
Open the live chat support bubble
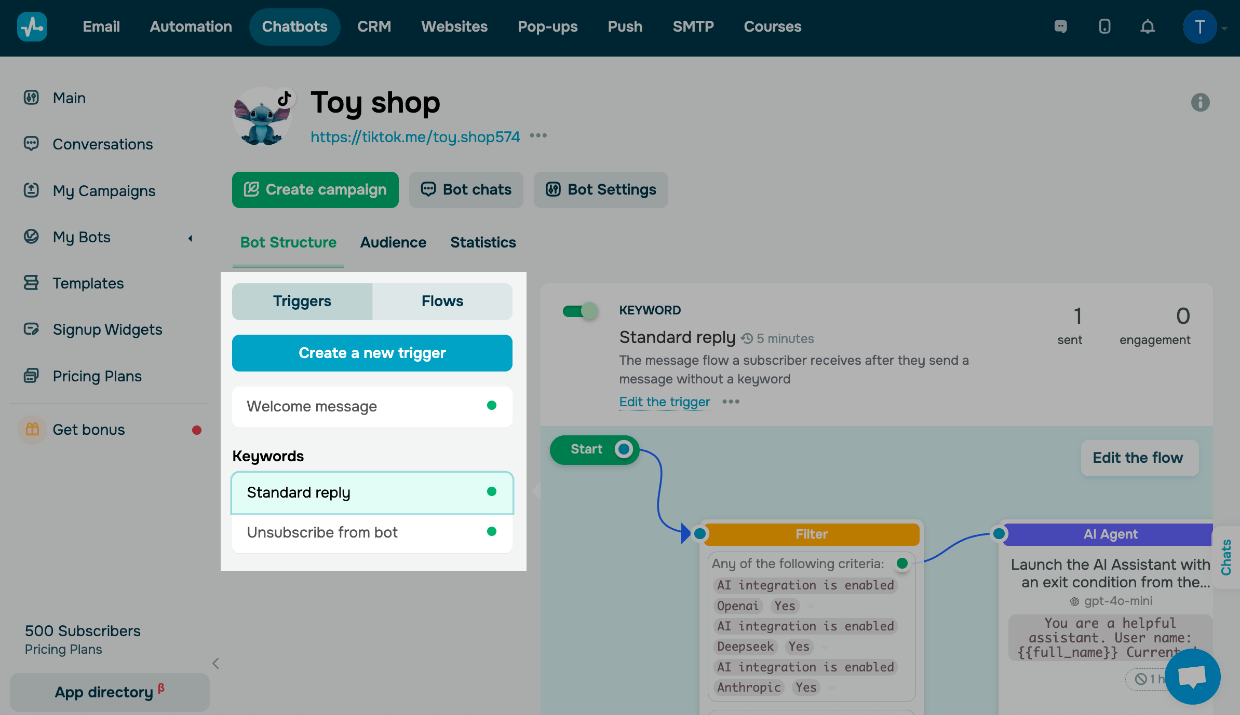1192,677
